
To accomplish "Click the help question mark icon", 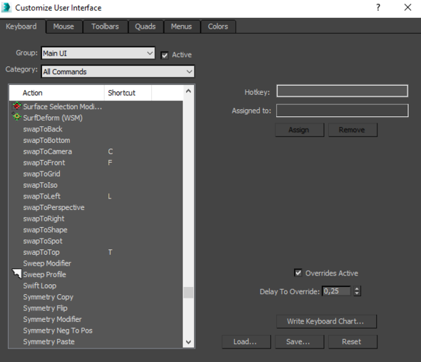I will pyautogui.click(x=378, y=8).
